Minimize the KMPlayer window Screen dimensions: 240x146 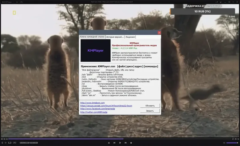[225, 2]
